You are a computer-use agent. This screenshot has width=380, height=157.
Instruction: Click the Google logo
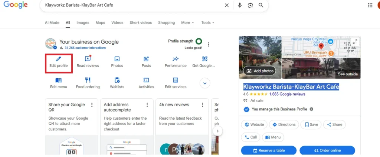point(16,5)
